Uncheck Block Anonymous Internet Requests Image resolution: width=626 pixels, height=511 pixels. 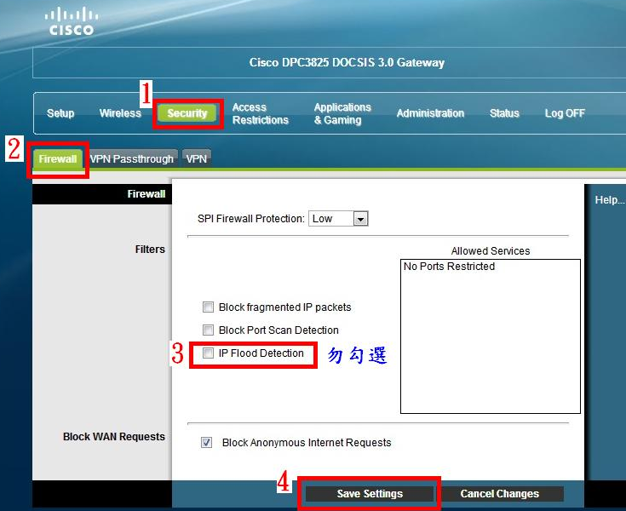[206, 443]
